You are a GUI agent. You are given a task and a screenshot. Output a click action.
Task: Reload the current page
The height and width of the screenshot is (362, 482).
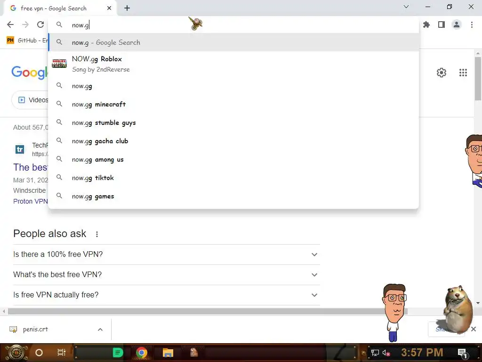click(x=40, y=25)
